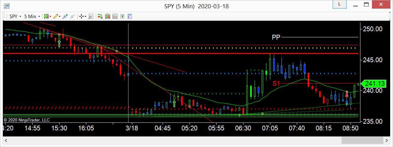This screenshot has height=147, width=393.
Task: Click the scrollbar left arrow
Action: (x=6, y=140)
